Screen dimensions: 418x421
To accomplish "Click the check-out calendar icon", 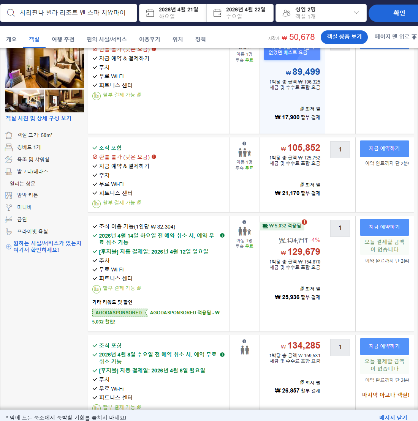I will (217, 13).
